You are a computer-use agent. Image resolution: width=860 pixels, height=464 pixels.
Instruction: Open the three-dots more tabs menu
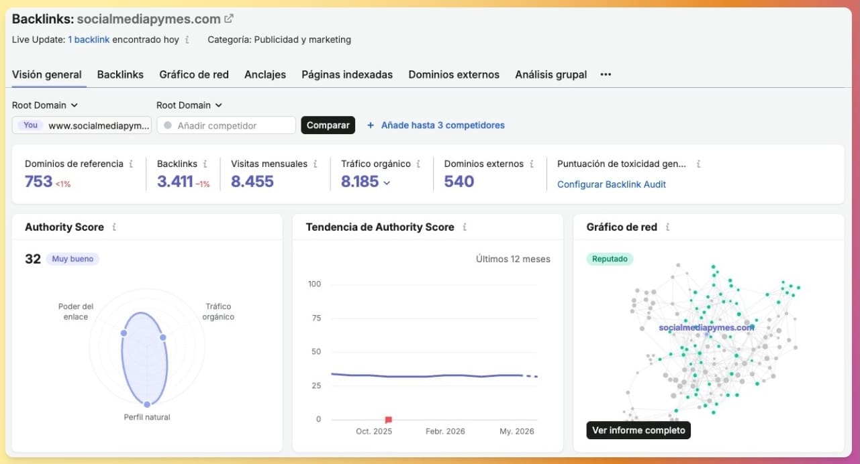pyautogui.click(x=606, y=74)
